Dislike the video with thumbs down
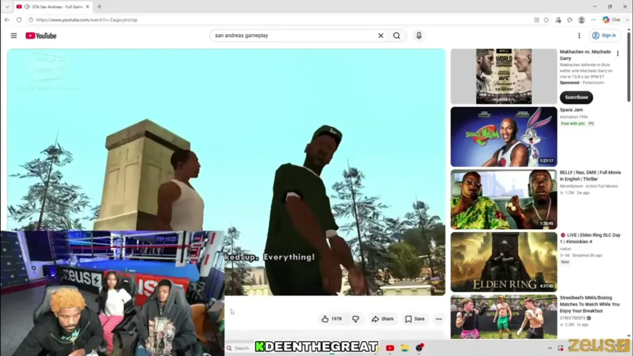 [x=356, y=319]
